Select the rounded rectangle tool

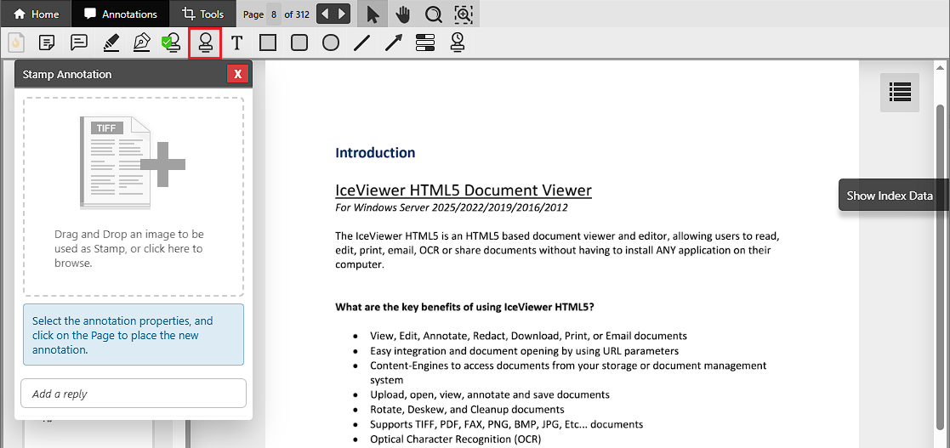(299, 43)
